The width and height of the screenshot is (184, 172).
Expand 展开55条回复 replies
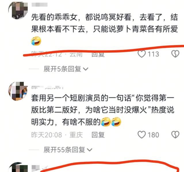[68, 150]
